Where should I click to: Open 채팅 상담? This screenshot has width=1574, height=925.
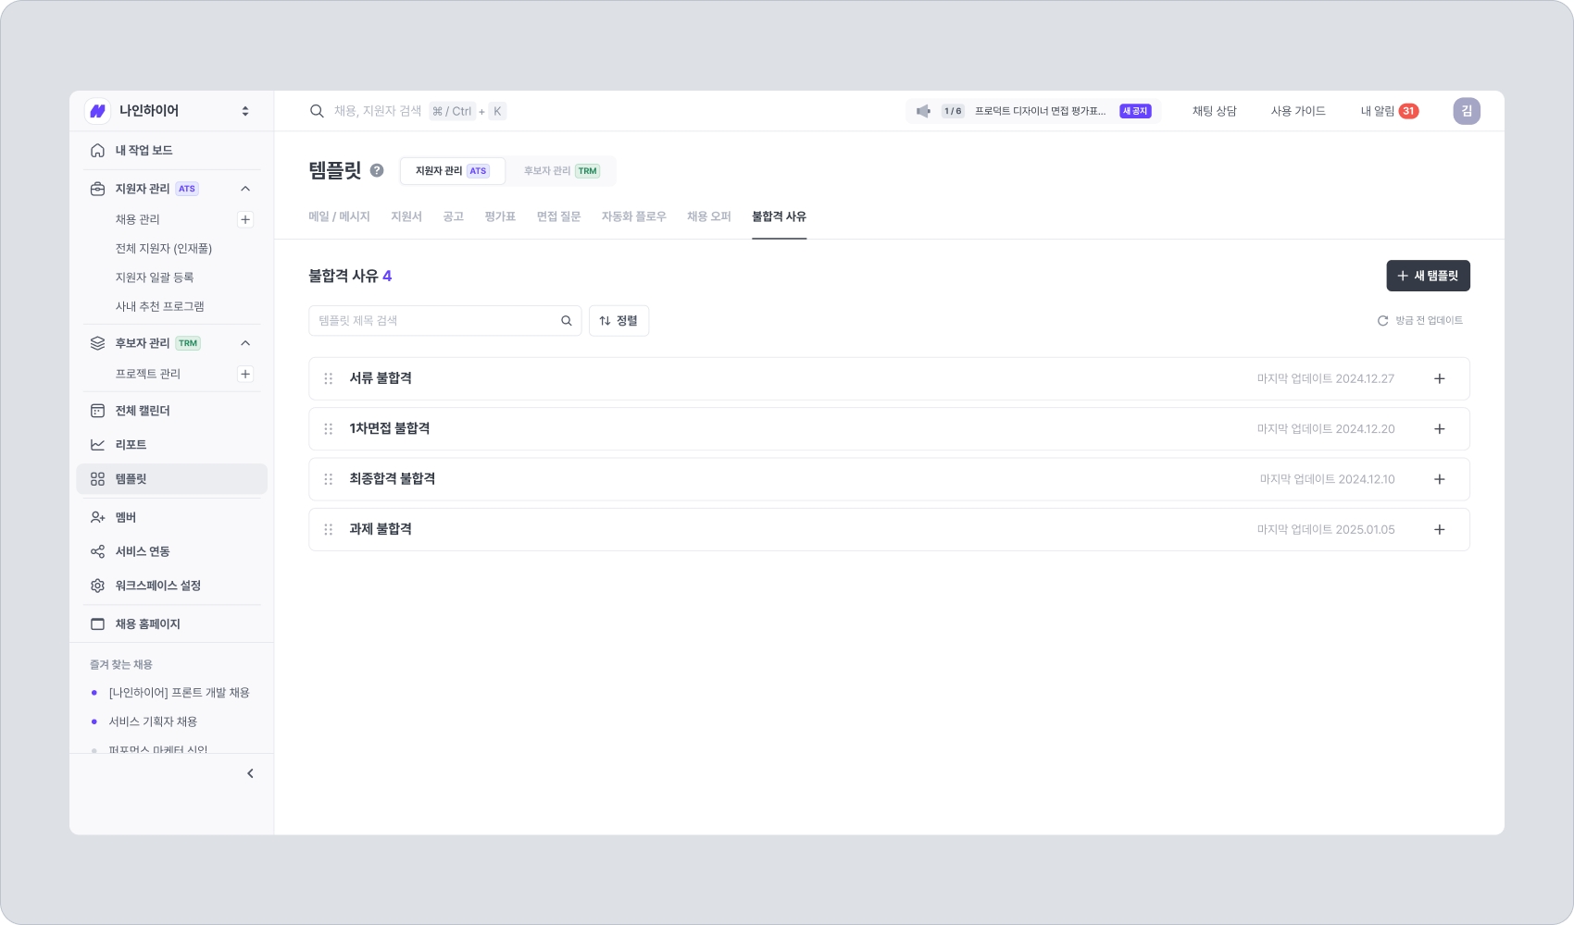click(1214, 111)
